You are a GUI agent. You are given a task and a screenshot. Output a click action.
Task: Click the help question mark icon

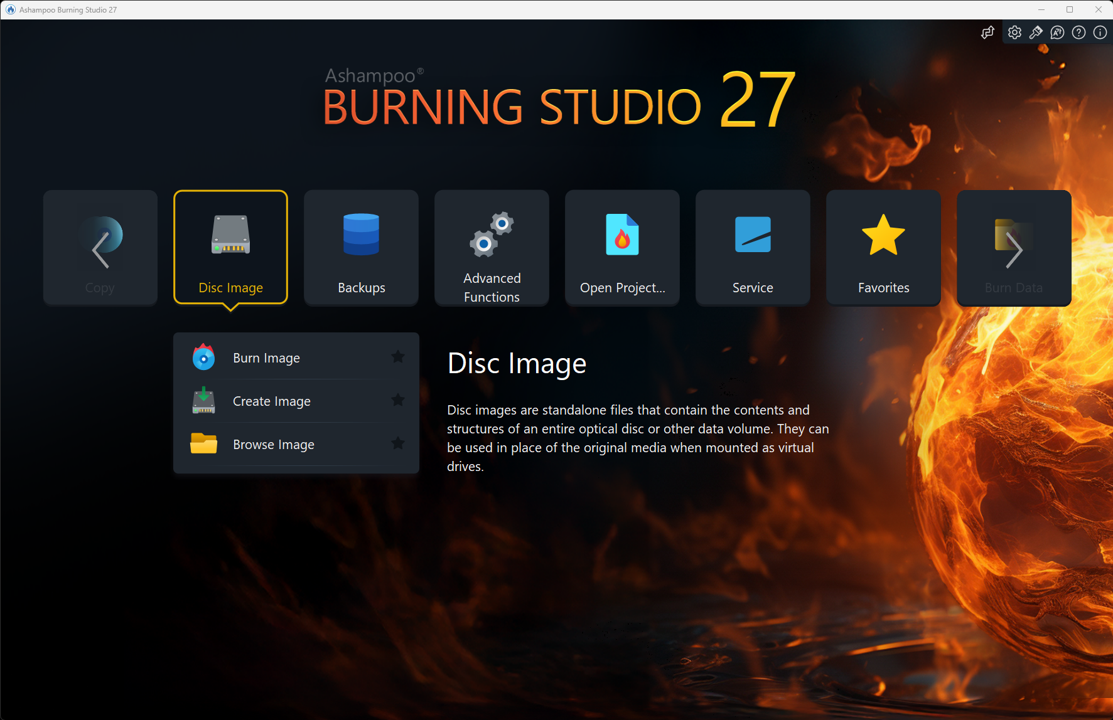click(1078, 32)
